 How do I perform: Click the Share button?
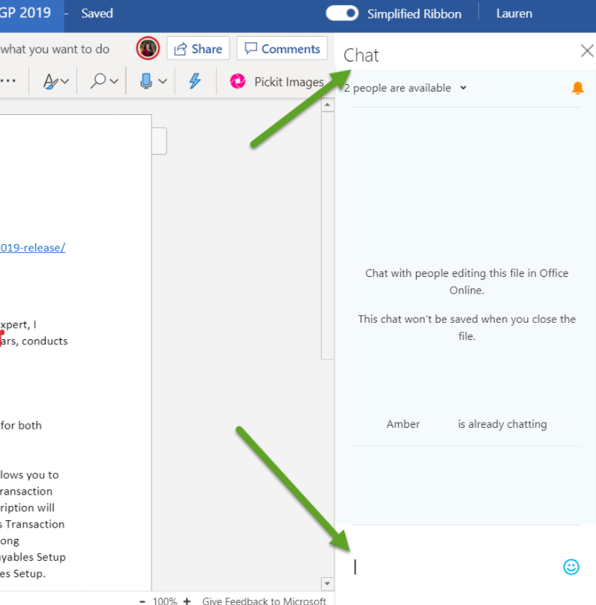tap(198, 49)
